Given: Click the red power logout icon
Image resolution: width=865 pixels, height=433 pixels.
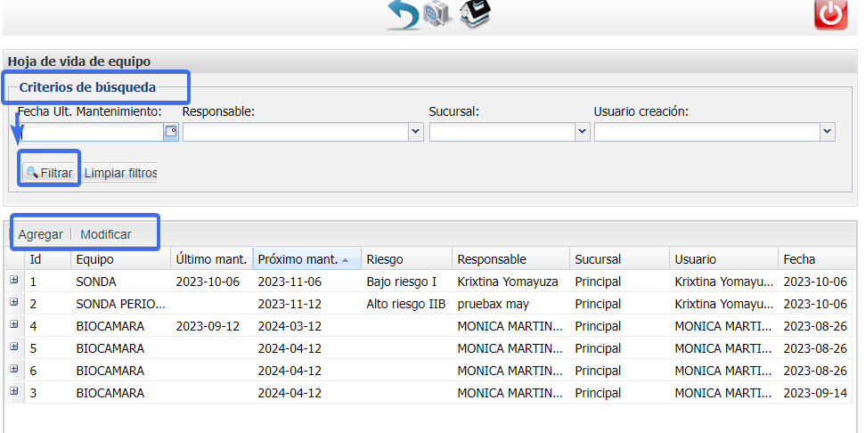Looking at the screenshot, I should point(830,15).
